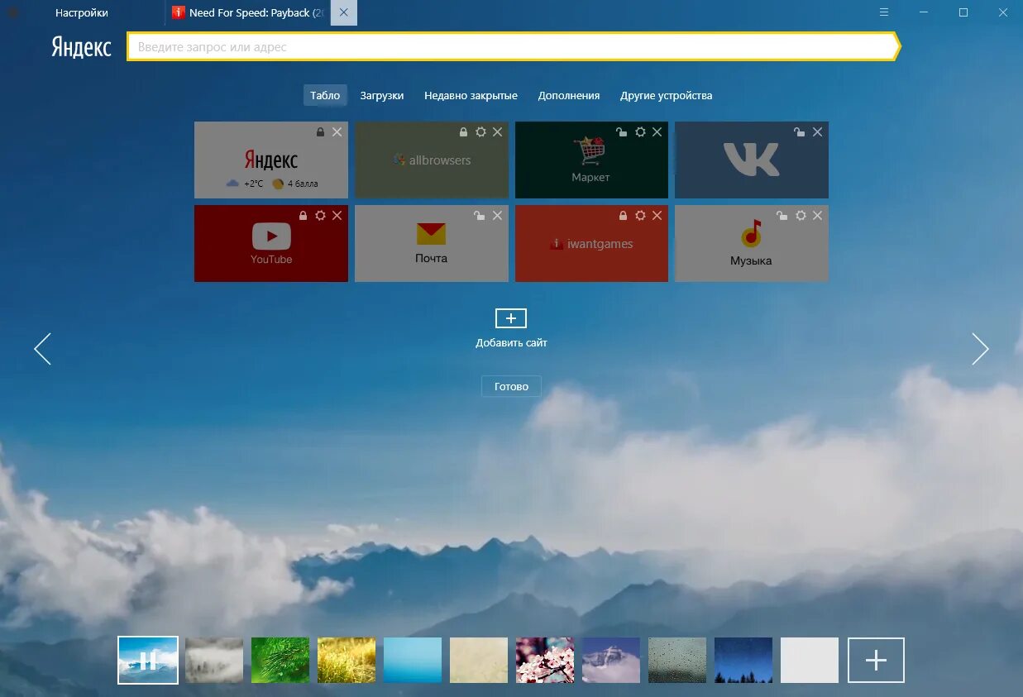This screenshot has width=1023, height=697.
Task: Open the Музыка note icon tile
Action: (752, 243)
